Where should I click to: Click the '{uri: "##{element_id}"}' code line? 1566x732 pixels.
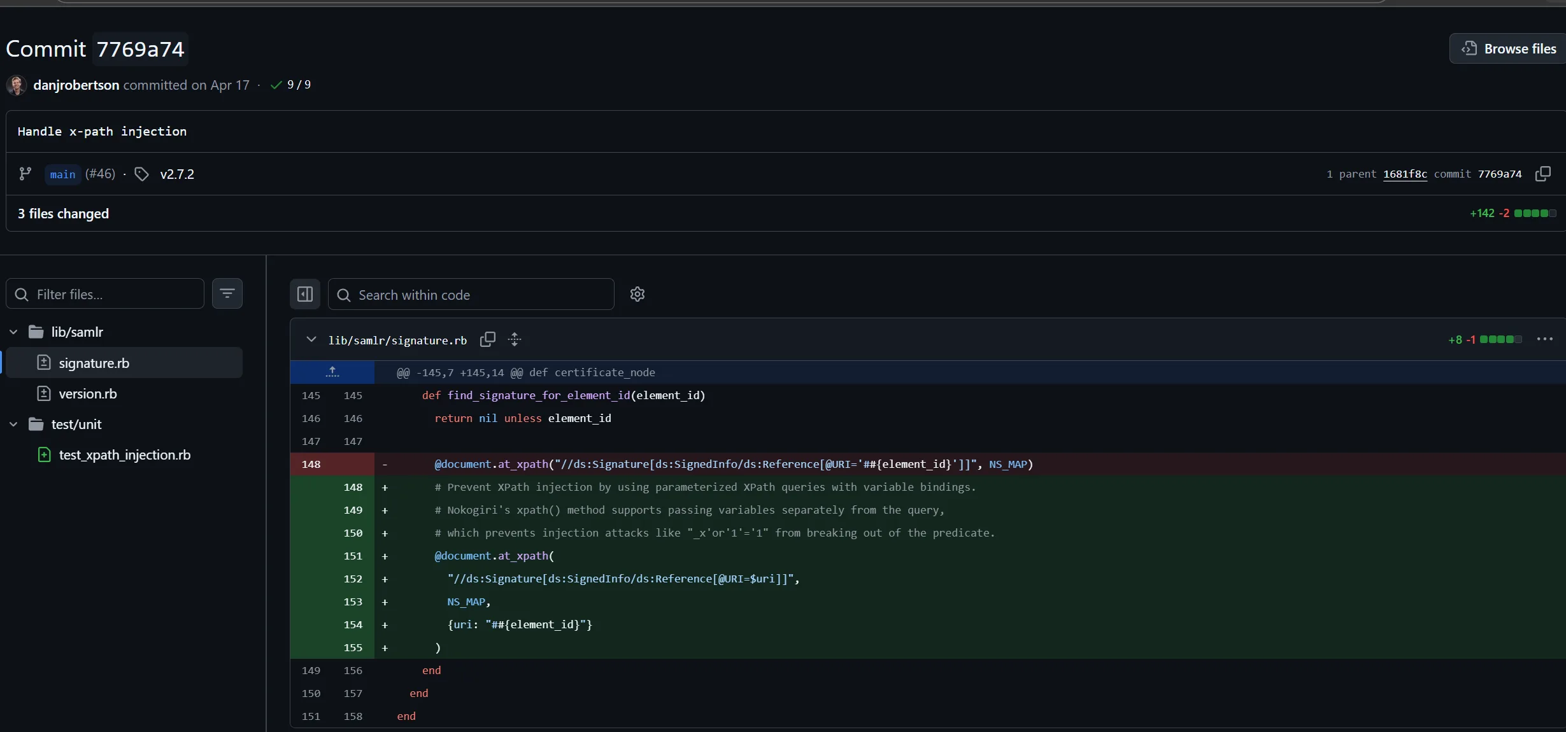[520, 624]
